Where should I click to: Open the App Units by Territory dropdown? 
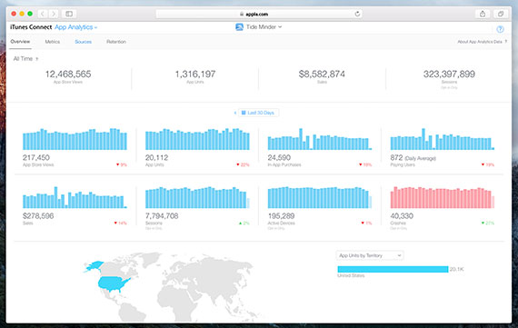pos(370,255)
